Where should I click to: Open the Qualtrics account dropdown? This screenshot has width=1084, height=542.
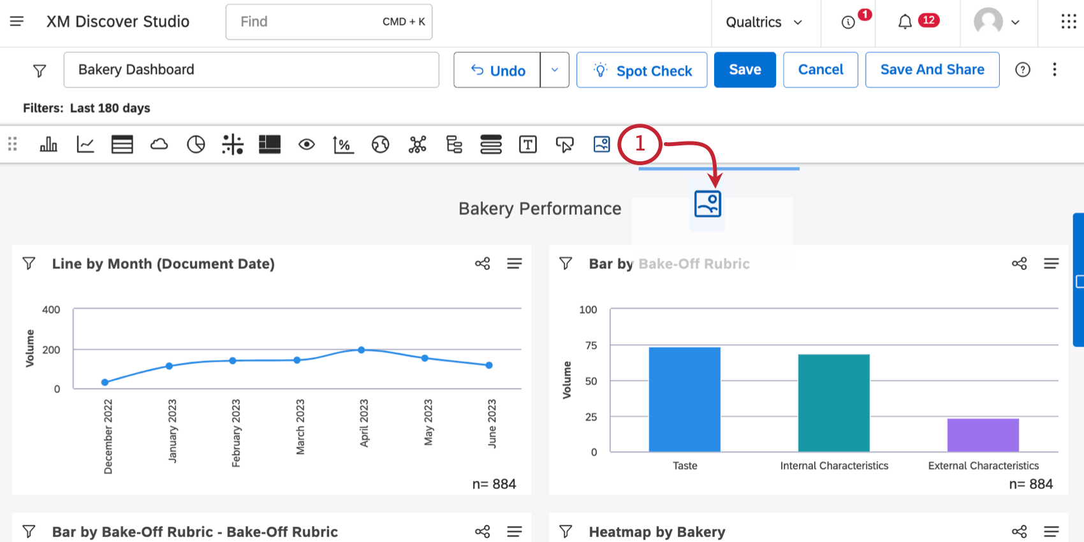[x=764, y=22]
